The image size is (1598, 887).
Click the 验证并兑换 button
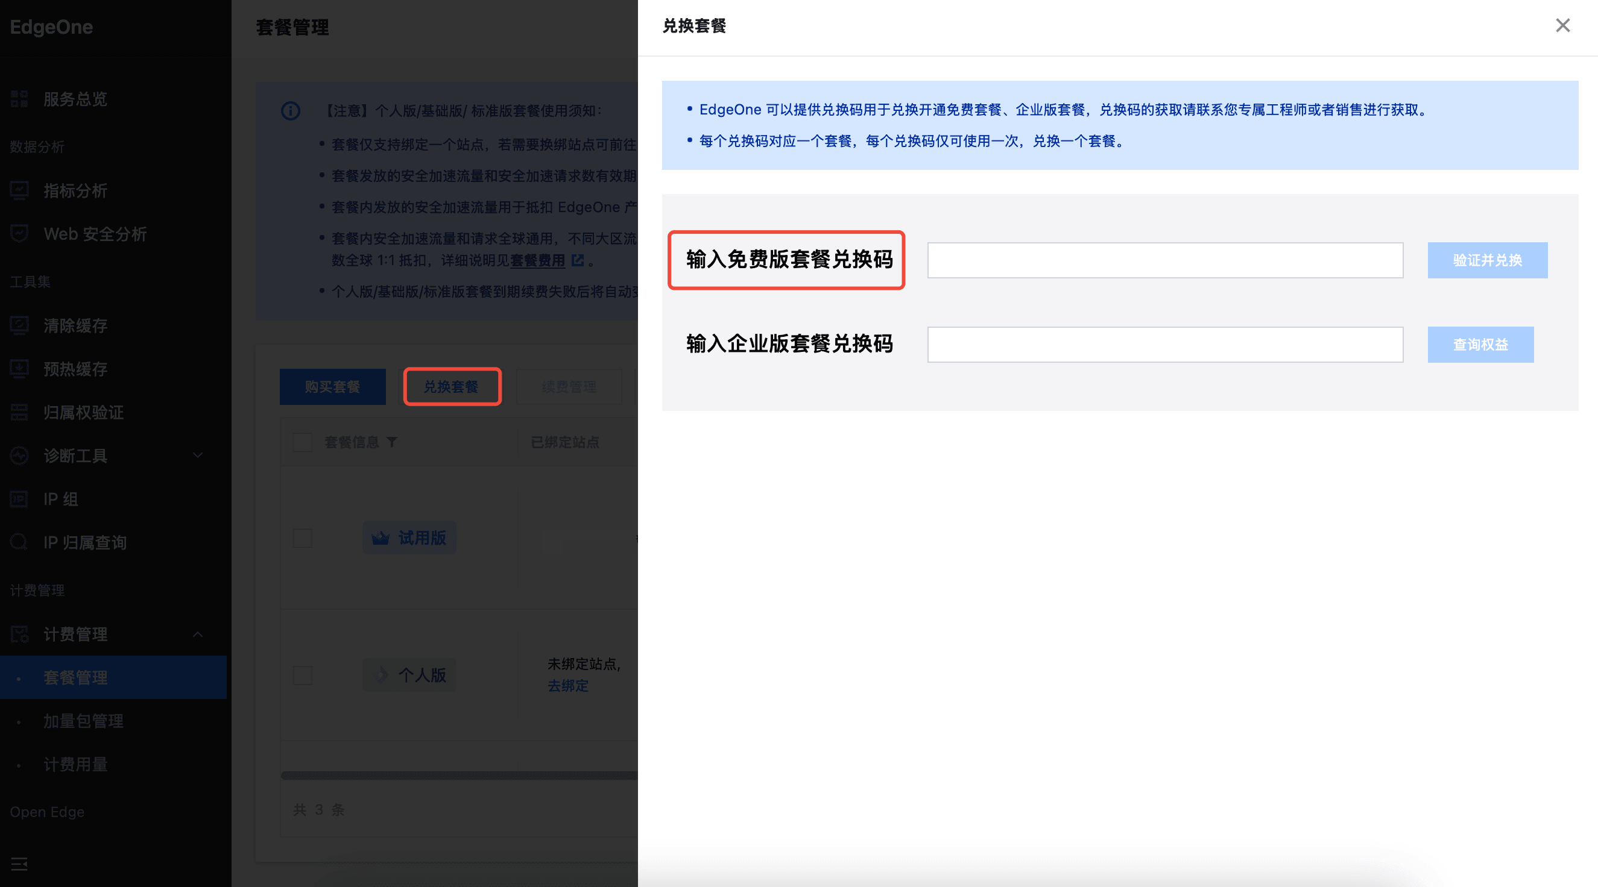[x=1487, y=260]
